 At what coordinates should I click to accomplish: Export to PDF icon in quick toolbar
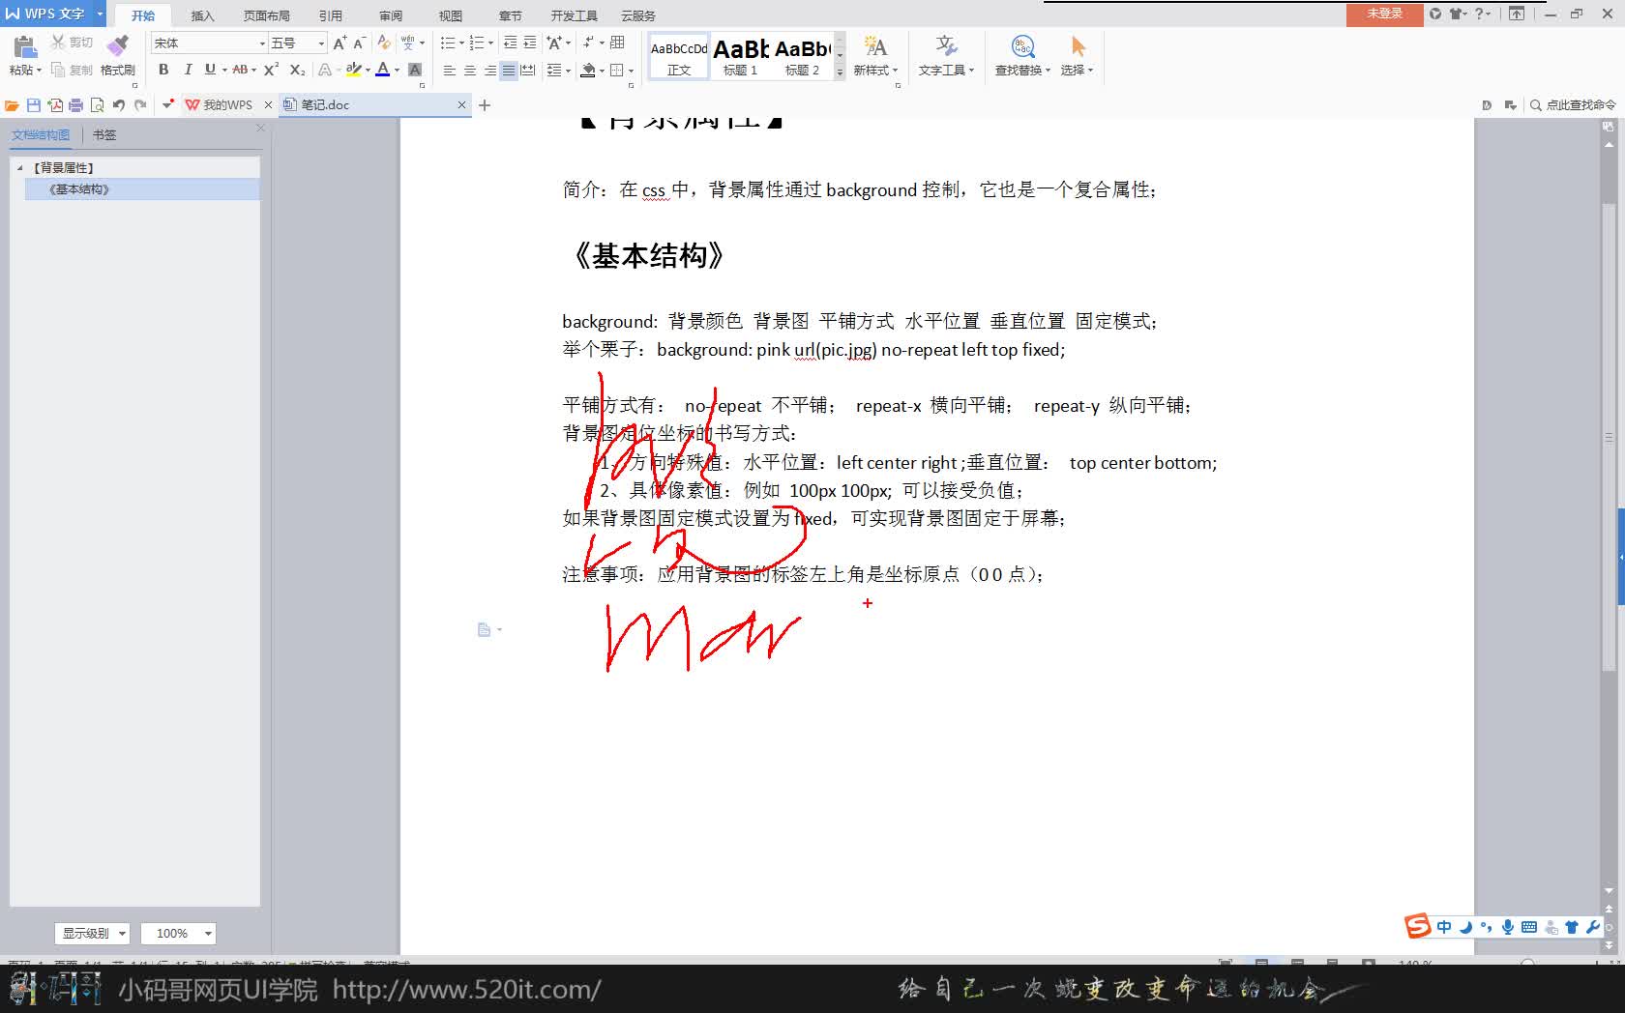pos(55,105)
